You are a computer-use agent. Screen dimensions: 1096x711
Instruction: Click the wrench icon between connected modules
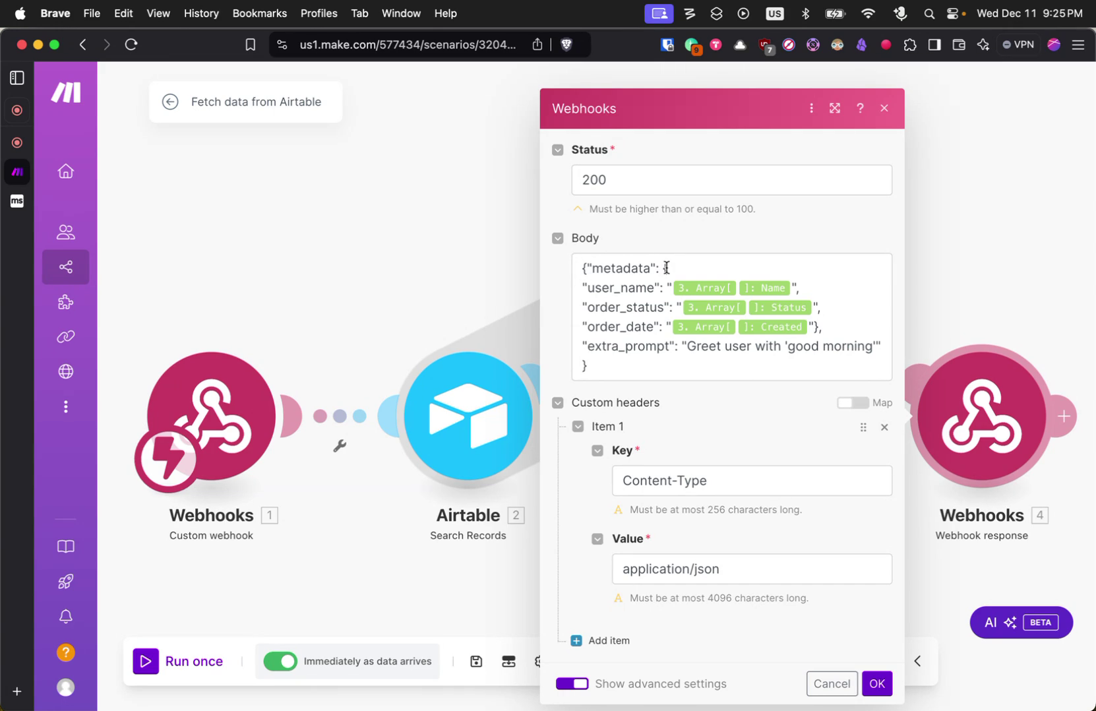[x=340, y=445]
